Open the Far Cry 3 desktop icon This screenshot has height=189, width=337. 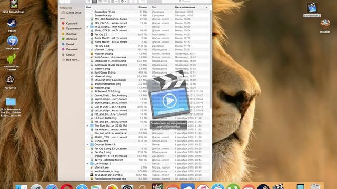click(10, 82)
